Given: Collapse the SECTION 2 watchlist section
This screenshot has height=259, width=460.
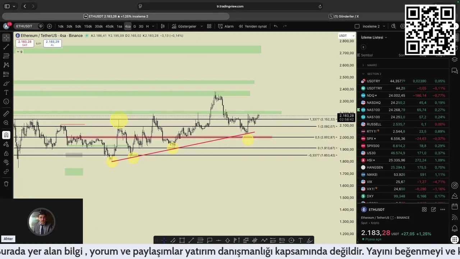Looking at the screenshot, I should [x=363, y=74].
